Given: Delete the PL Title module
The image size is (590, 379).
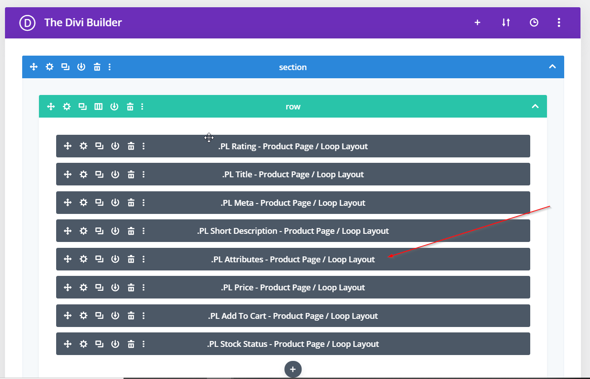Looking at the screenshot, I should point(131,174).
